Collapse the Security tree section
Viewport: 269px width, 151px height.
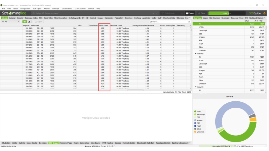pos(196,87)
